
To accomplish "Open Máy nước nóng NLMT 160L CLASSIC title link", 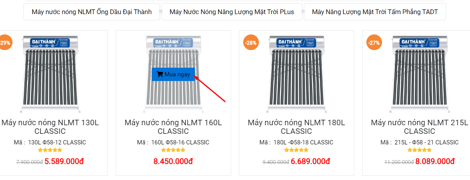I will [x=173, y=127].
